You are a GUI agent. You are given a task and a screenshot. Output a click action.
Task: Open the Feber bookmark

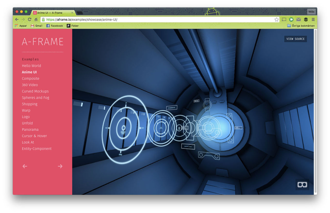pyautogui.click(x=73, y=26)
